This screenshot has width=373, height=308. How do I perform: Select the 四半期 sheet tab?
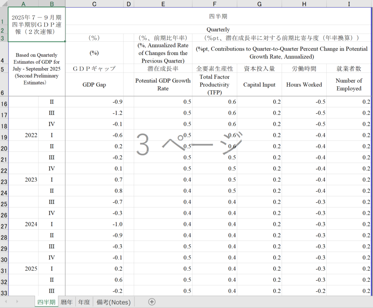pyautogui.click(x=46, y=302)
